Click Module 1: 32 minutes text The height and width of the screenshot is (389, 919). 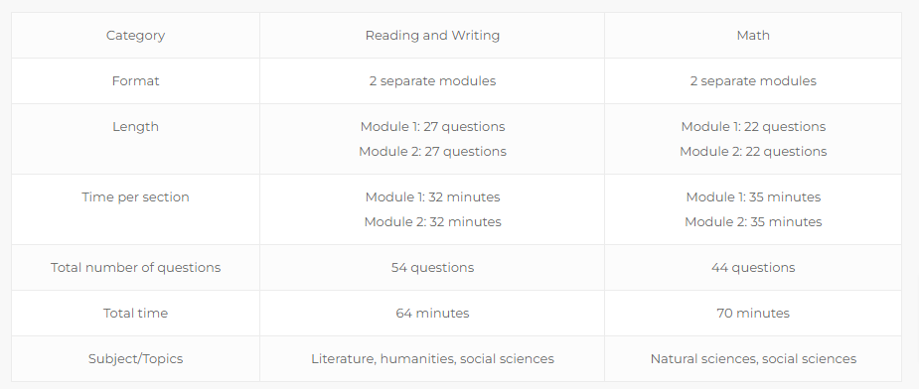point(432,196)
